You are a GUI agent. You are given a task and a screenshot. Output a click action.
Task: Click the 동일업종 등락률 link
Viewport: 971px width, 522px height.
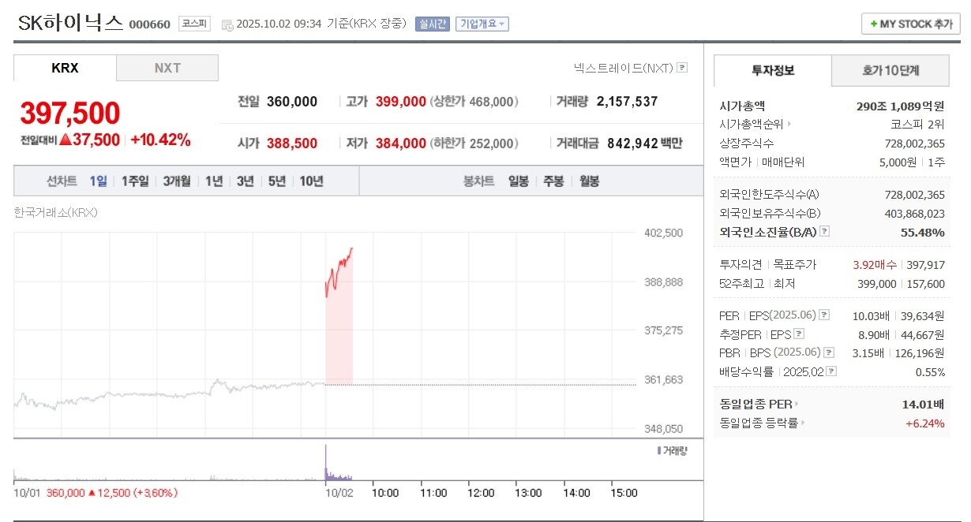759,423
